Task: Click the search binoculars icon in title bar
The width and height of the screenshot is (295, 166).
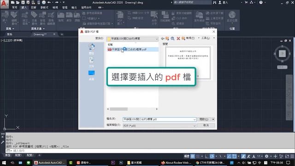Action: 214,2
